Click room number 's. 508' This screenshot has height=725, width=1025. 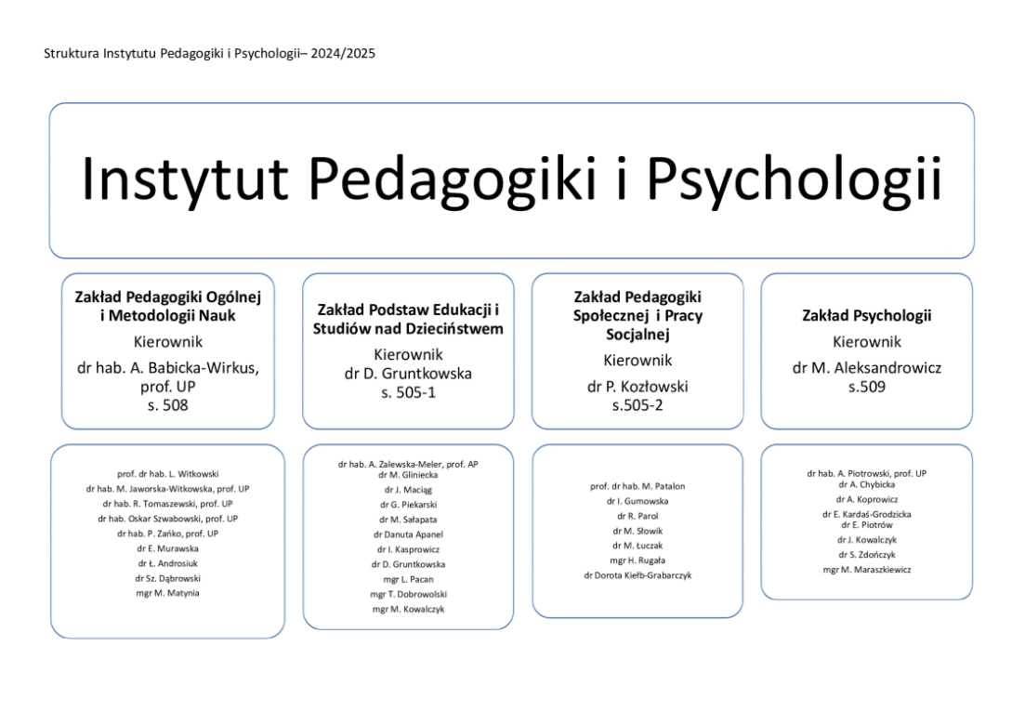(168, 405)
